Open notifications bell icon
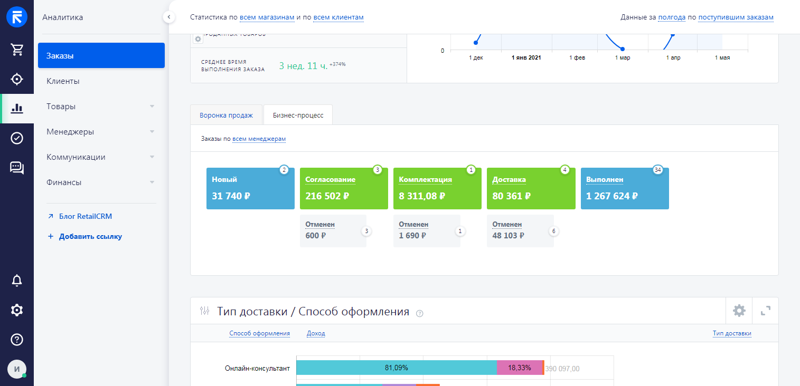This screenshot has height=386, width=800. [17, 281]
